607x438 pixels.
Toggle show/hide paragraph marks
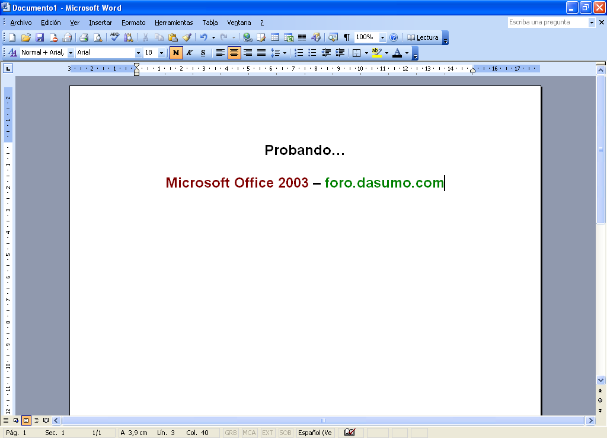pos(347,37)
